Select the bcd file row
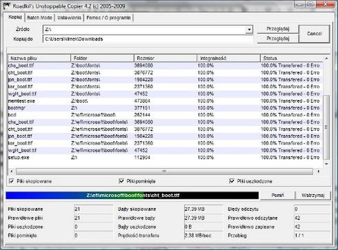The image size is (338, 250). click(166, 115)
